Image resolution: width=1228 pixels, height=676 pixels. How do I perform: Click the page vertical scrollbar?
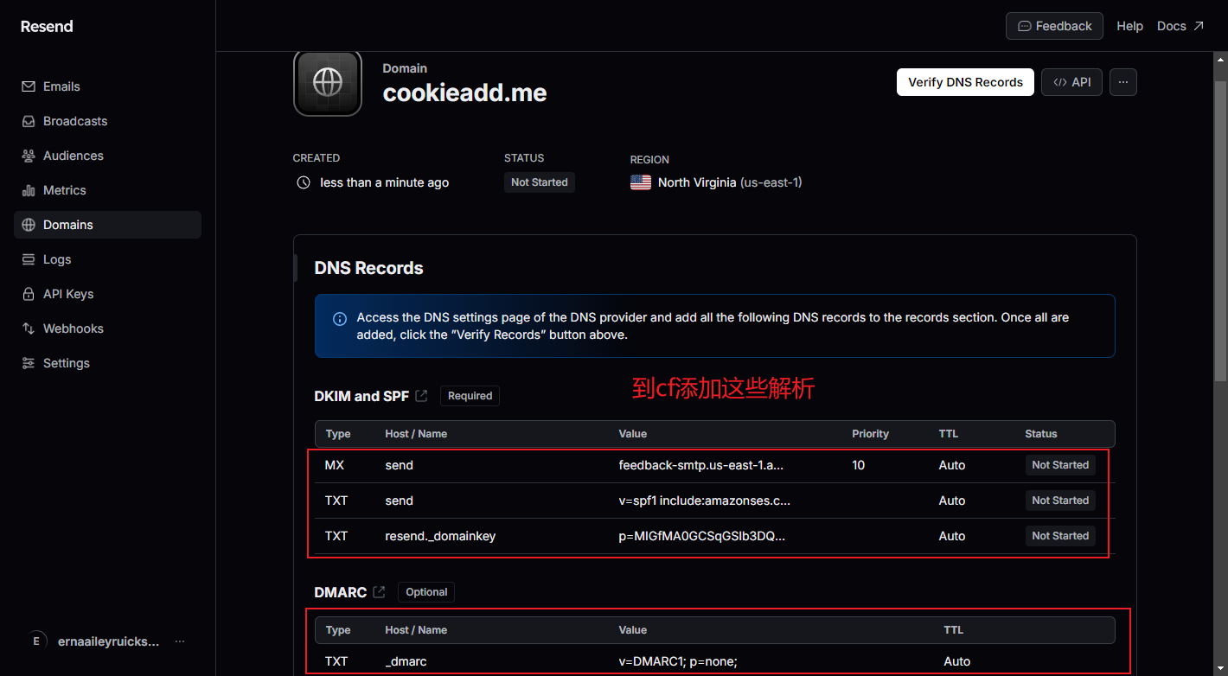[x=1220, y=216]
